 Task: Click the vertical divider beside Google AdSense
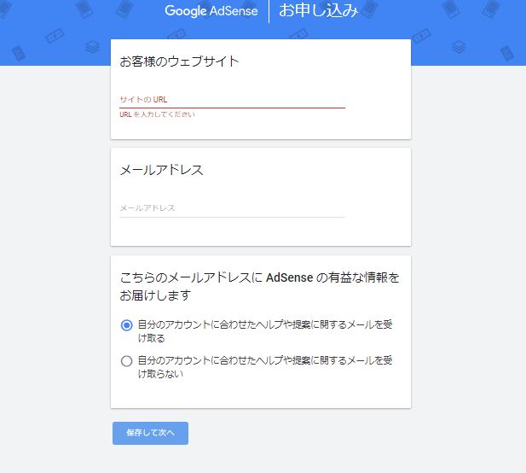[269, 11]
